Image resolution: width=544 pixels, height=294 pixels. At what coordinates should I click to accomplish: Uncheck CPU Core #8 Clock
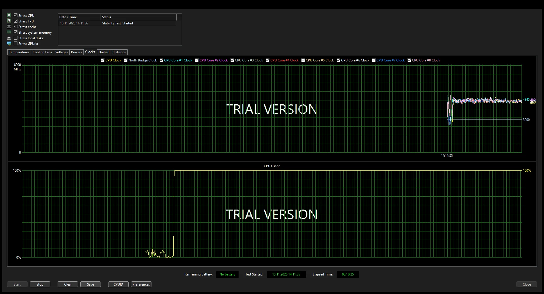coord(409,60)
